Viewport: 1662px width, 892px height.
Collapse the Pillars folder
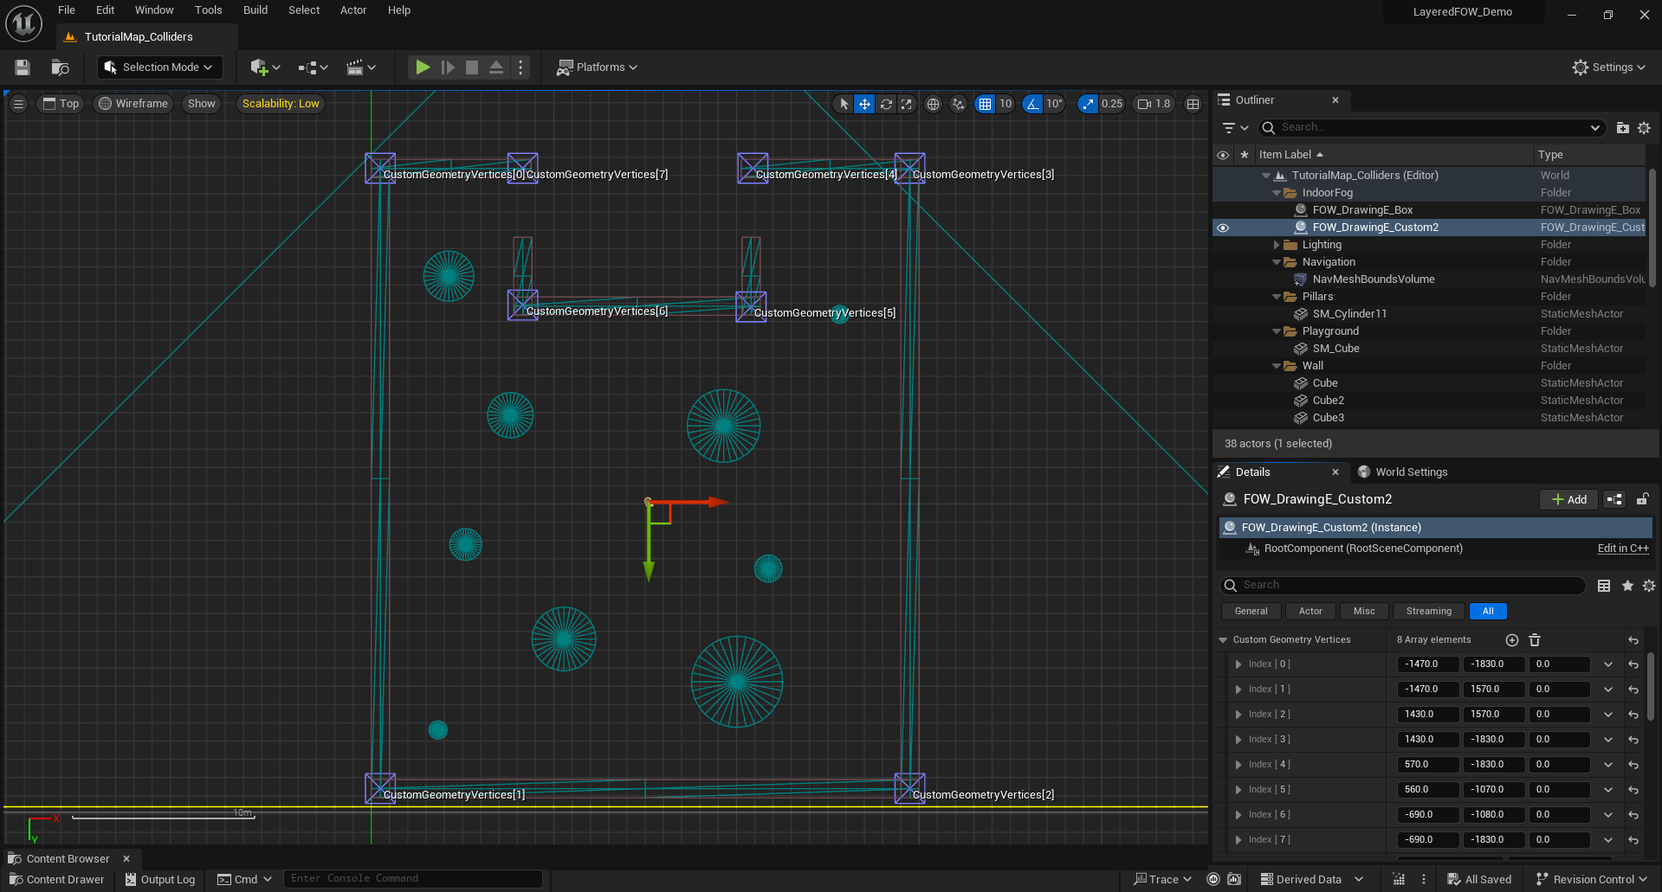[1277, 297]
